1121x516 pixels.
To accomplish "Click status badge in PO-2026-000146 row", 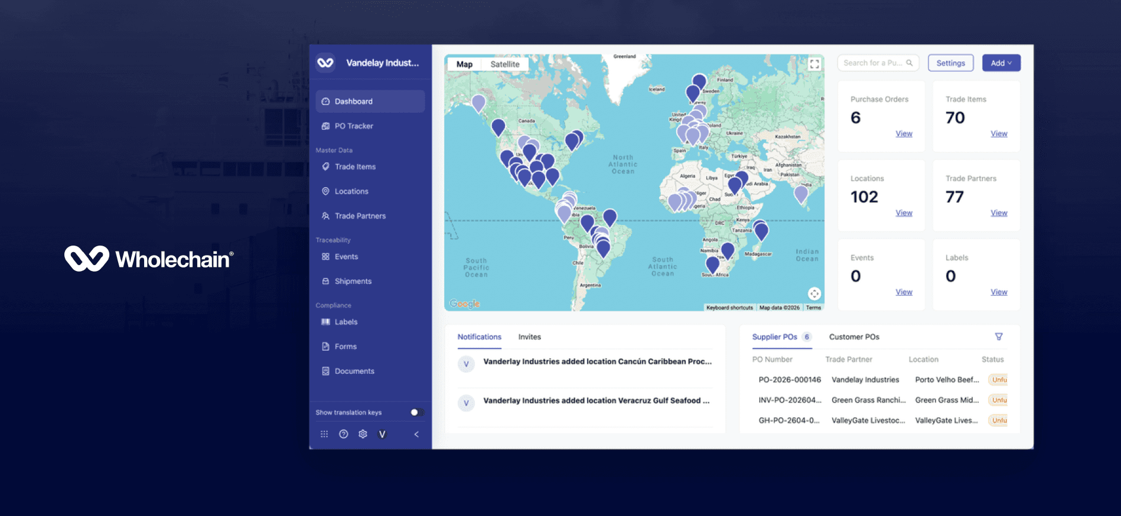I will [998, 380].
